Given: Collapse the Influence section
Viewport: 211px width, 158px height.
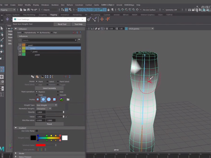Looking at the screenshot, I should pos(16,29).
